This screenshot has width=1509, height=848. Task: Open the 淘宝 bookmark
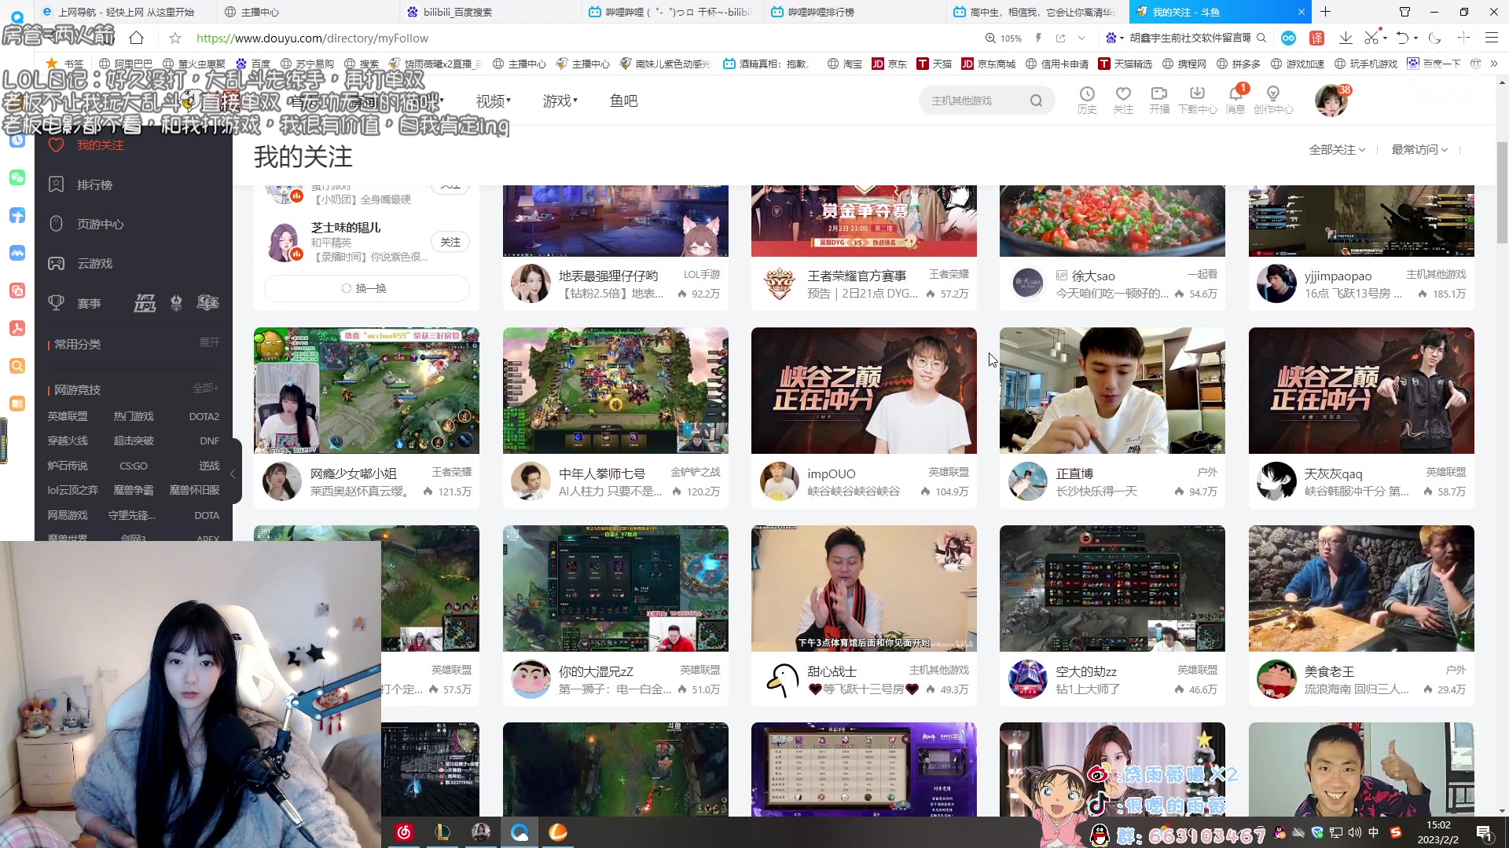click(x=845, y=64)
